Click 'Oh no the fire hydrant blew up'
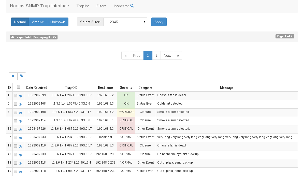 [x=178, y=154]
